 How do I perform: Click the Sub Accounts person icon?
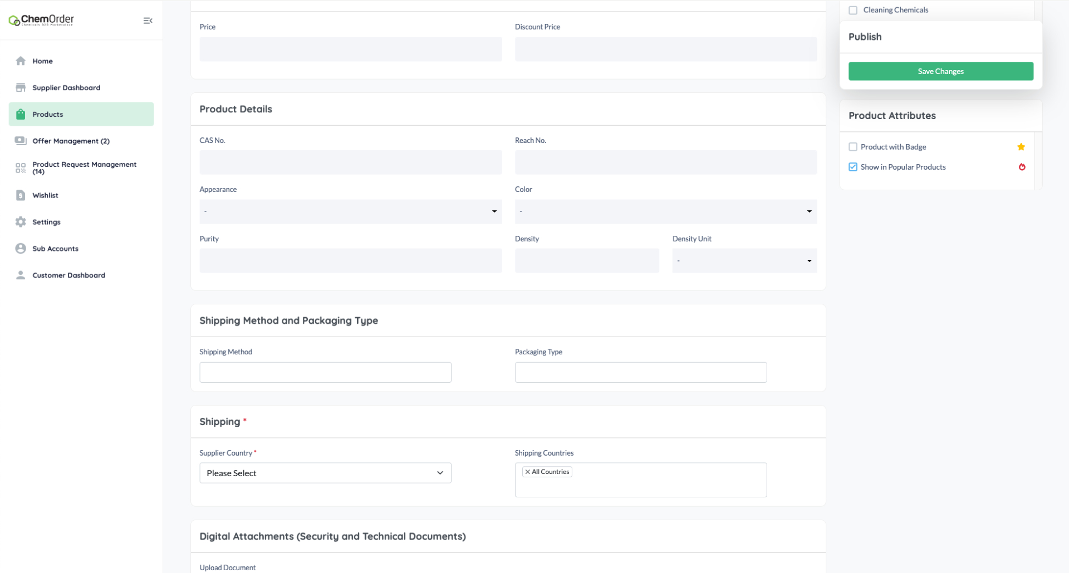[x=21, y=249]
